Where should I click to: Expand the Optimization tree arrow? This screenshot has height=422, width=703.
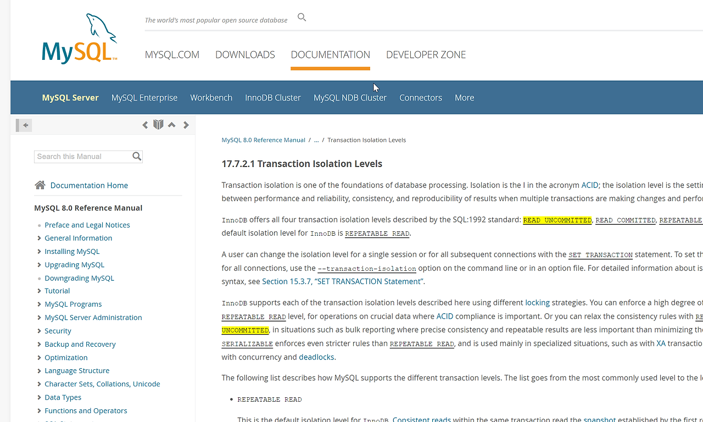click(39, 357)
